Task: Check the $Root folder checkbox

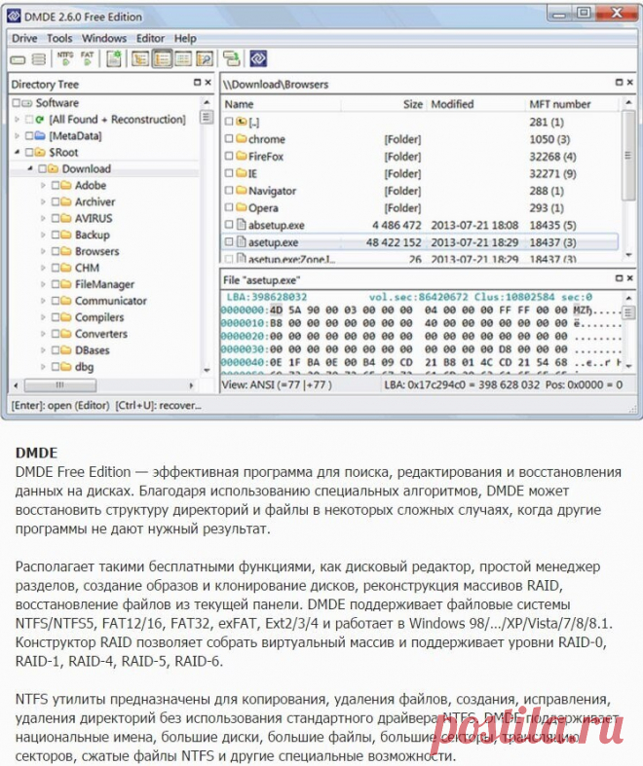Action: click(x=29, y=152)
